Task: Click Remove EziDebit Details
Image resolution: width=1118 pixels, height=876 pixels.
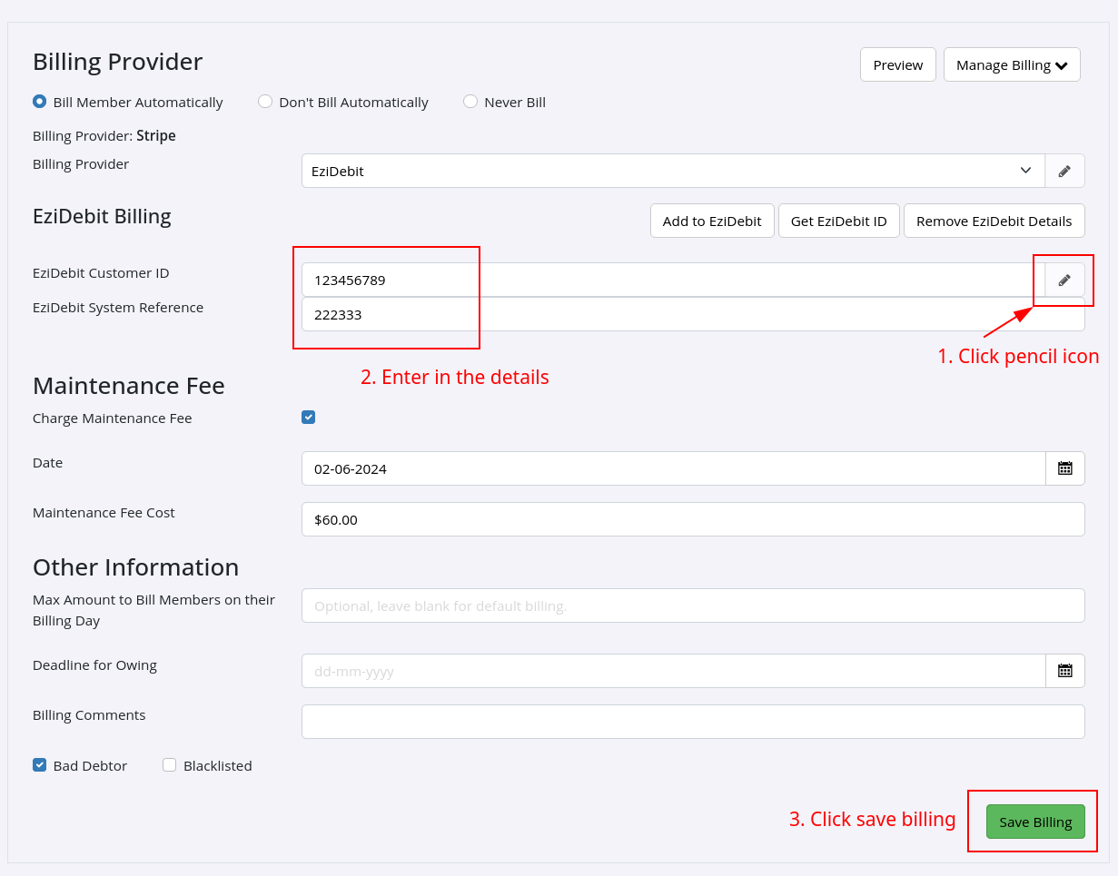Action: pyautogui.click(x=994, y=221)
